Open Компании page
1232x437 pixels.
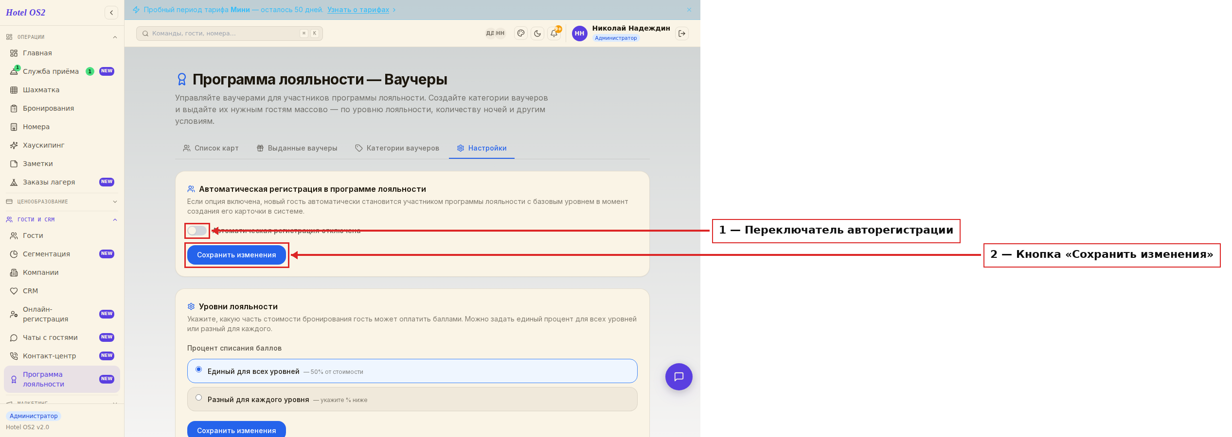[x=62, y=272]
